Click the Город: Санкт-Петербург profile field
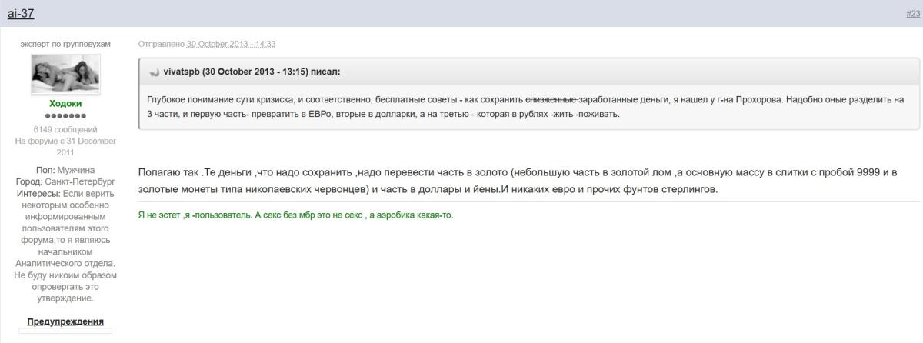Screen dimensions: 923x343 coord(65,182)
